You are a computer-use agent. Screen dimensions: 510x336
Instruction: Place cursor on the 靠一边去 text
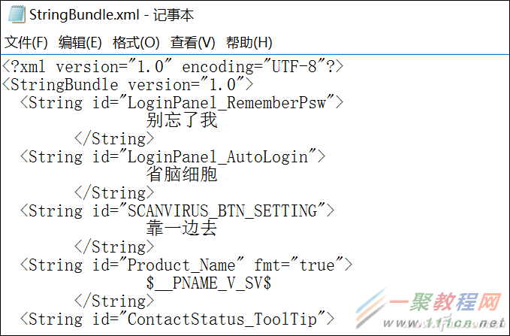182,229
